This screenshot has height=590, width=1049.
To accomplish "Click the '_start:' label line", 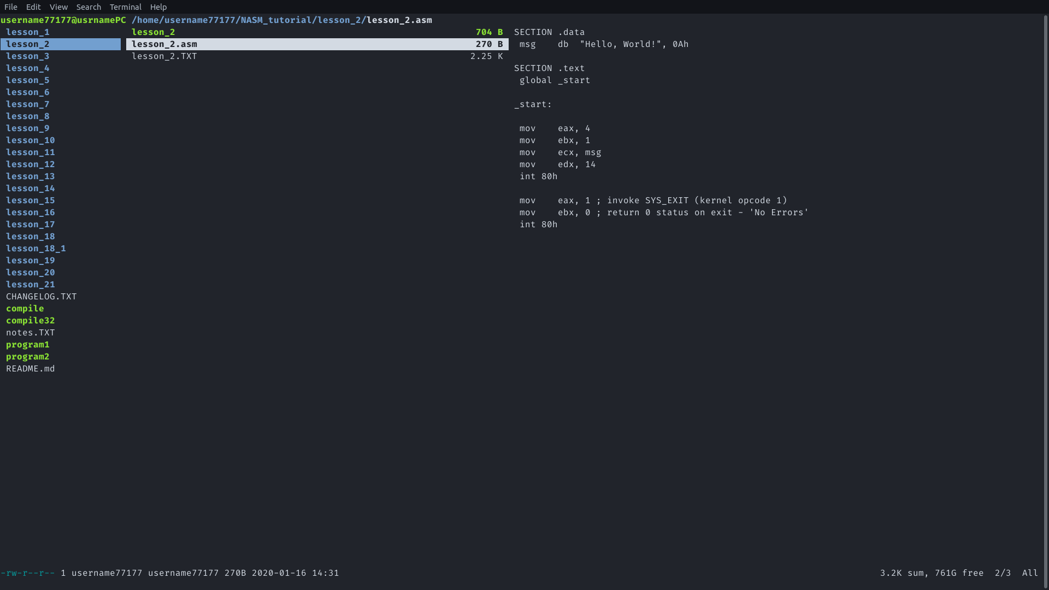I will coord(533,104).
